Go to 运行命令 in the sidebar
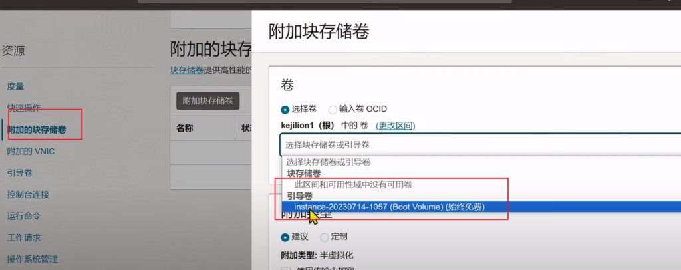 click(24, 216)
